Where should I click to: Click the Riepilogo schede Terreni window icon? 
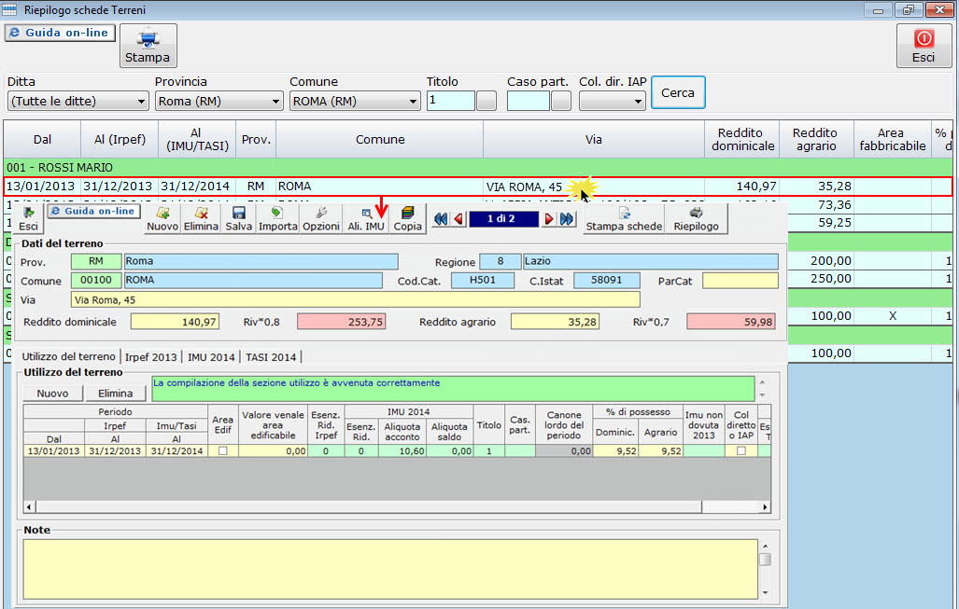pyautogui.click(x=9, y=9)
